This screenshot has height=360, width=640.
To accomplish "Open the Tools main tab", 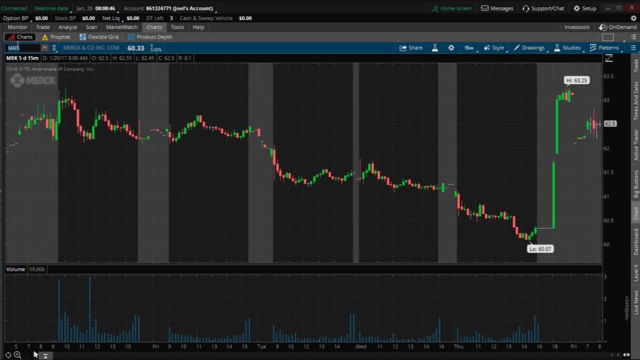I will coord(177,27).
